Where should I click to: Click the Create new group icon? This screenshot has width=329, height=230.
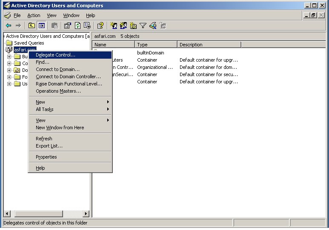click(x=123, y=26)
